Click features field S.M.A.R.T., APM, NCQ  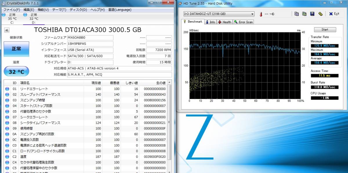119,75
